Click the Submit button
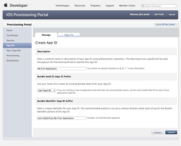Viewport: 181px width, 146px height. tap(171, 132)
